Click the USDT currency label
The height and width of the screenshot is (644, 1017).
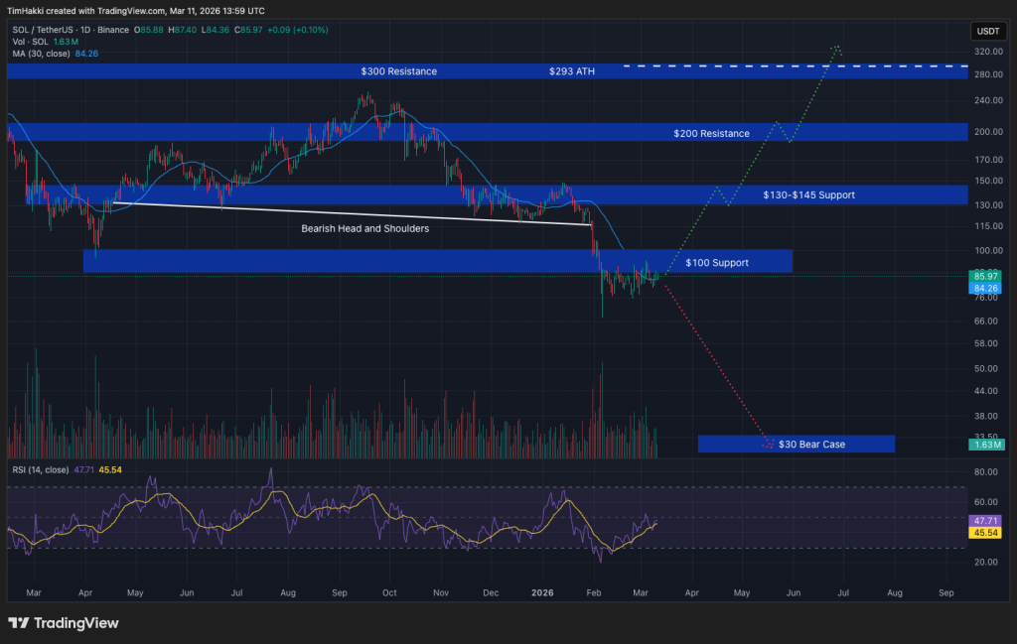tap(988, 31)
